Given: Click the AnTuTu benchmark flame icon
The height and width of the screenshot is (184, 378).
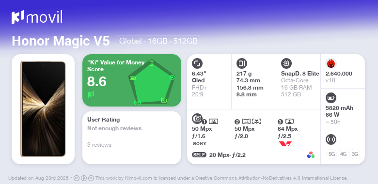Looking at the screenshot, I should [x=331, y=63].
